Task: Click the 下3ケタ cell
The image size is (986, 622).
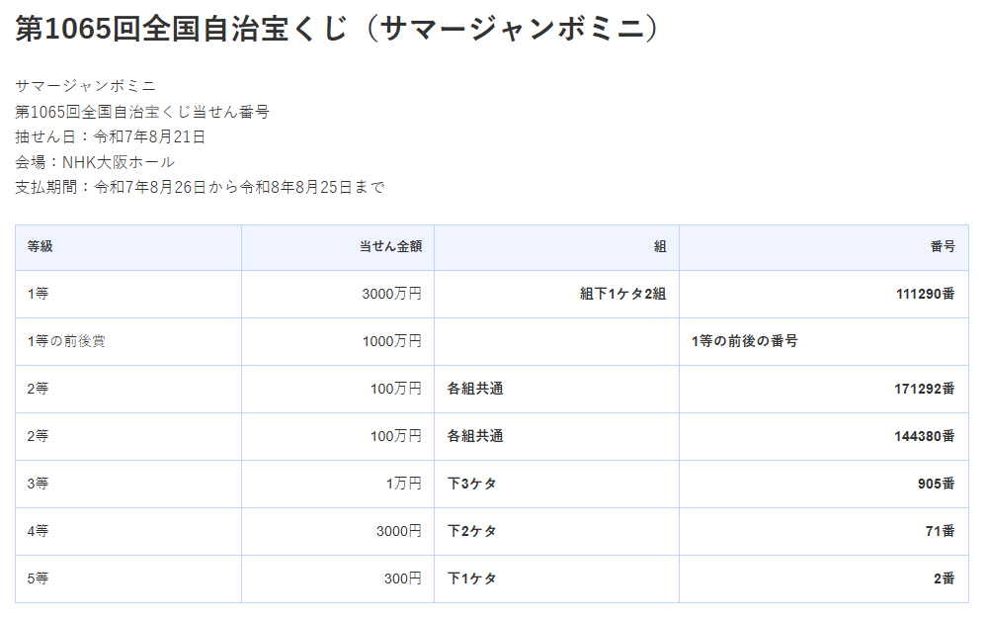Action: (472, 484)
